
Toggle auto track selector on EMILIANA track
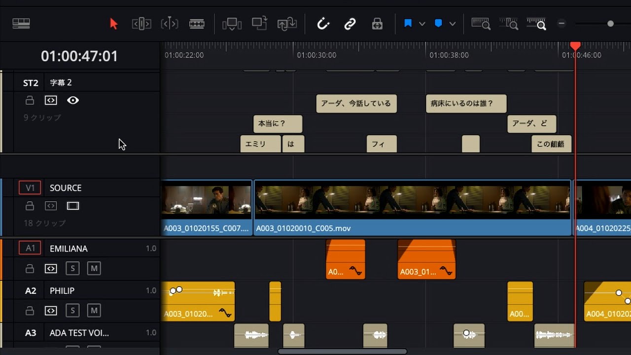51,269
